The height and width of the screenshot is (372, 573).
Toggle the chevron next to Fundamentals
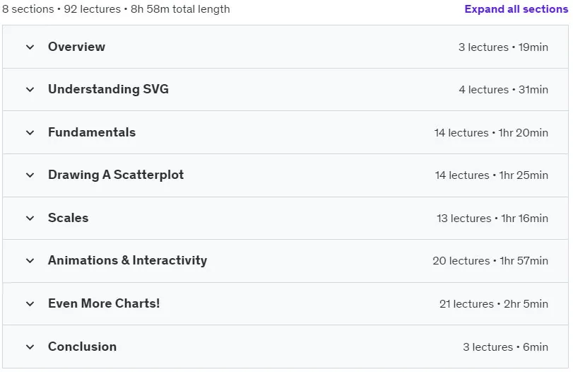(x=30, y=133)
